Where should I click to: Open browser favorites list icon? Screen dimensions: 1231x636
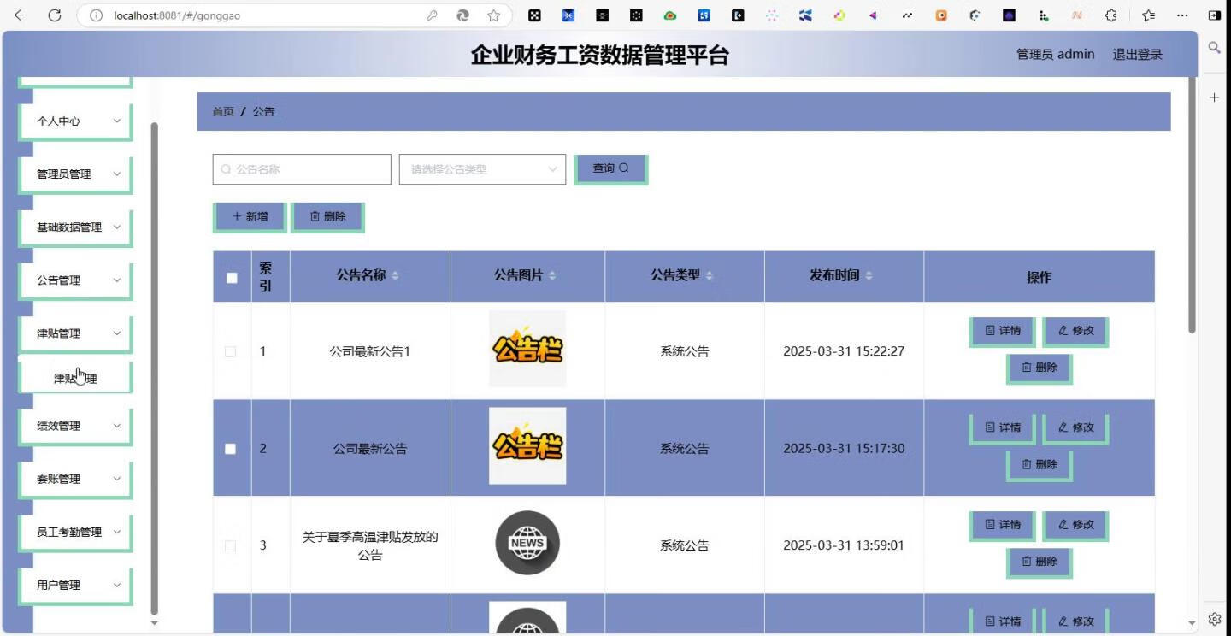(1148, 15)
